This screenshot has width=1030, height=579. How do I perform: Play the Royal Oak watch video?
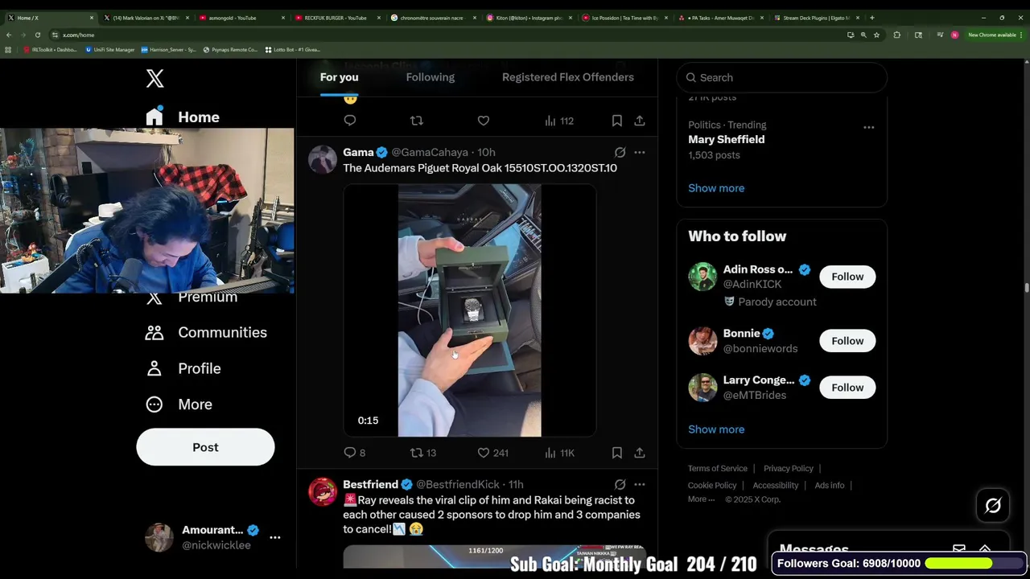point(470,310)
